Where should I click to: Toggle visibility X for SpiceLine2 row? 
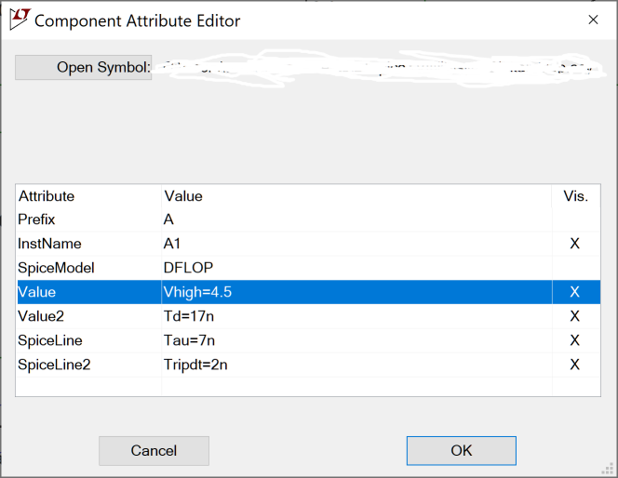pyautogui.click(x=575, y=365)
